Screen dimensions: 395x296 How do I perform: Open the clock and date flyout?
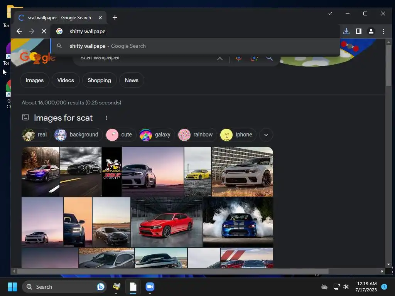[366, 287]
